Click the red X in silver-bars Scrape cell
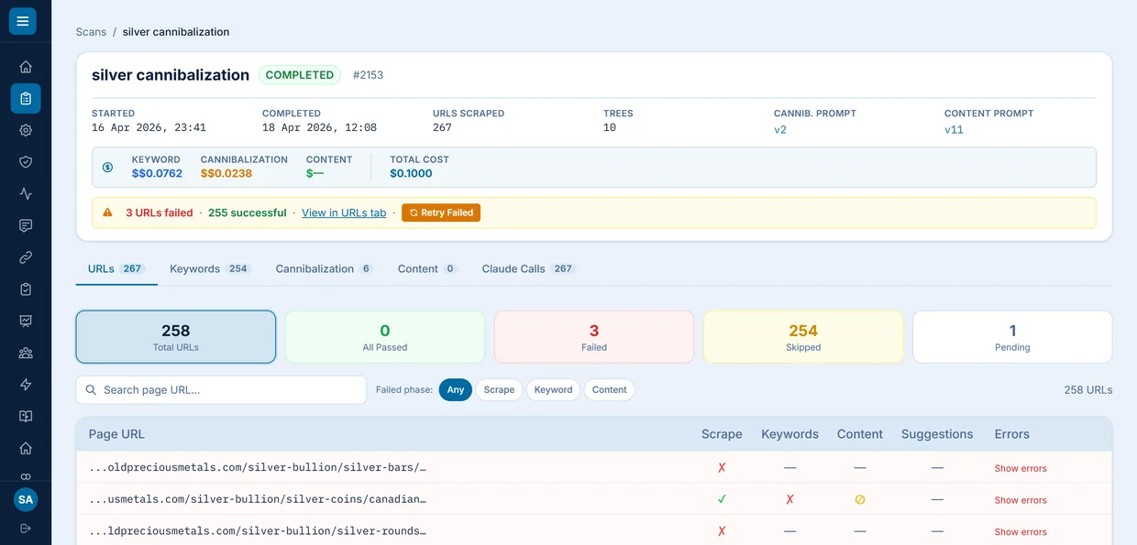The height and width of the screenshot is (545, 1137). coord(722,467)
